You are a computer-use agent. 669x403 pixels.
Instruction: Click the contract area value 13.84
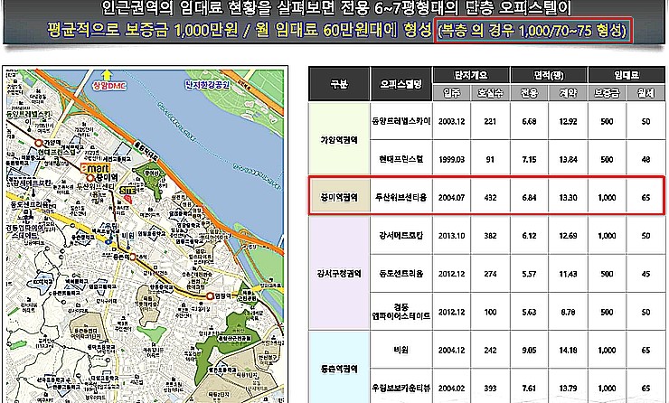coord(568,160)
